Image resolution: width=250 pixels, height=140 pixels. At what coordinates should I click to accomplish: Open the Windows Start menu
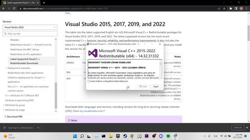75,136
